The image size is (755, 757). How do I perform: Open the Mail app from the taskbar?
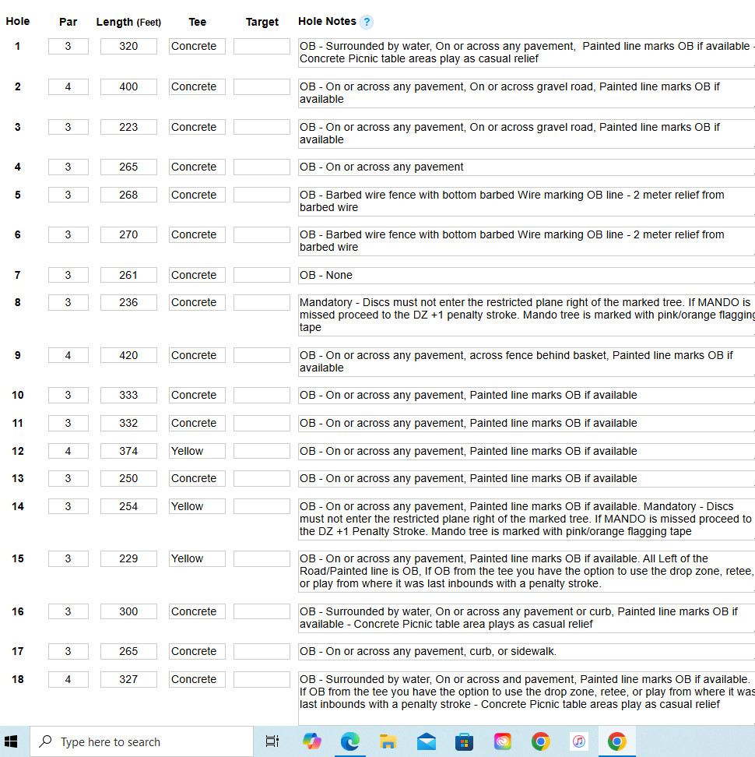click(x=427, y=741)
